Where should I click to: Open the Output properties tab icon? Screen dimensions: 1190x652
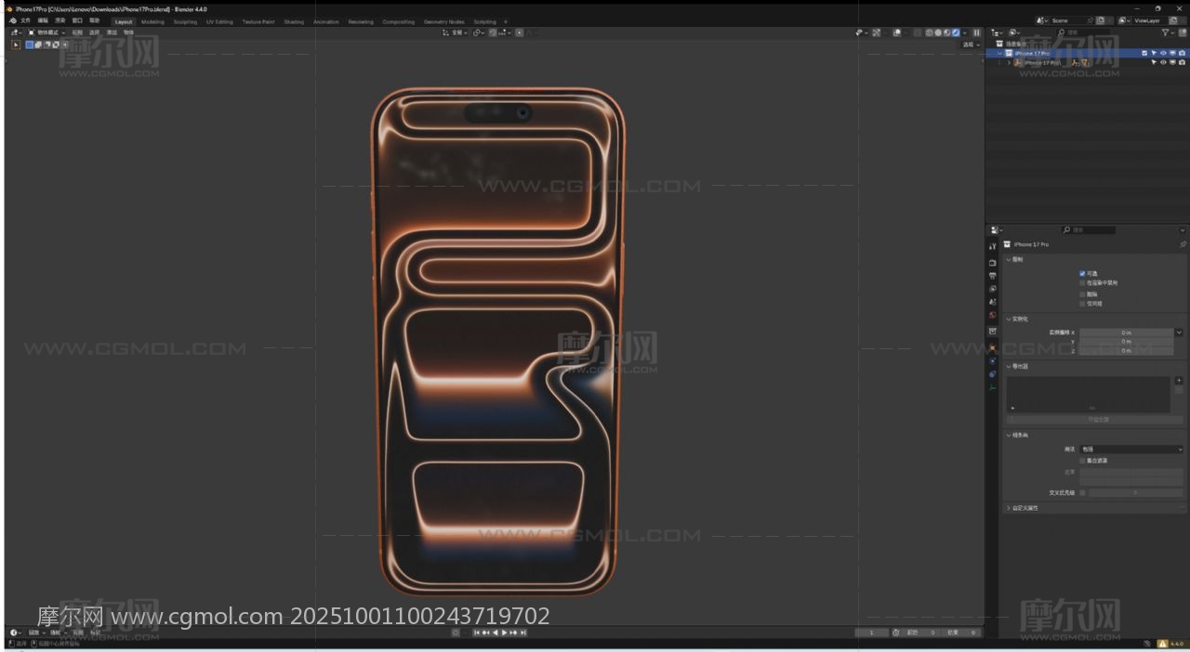click(x=993, y=276)
